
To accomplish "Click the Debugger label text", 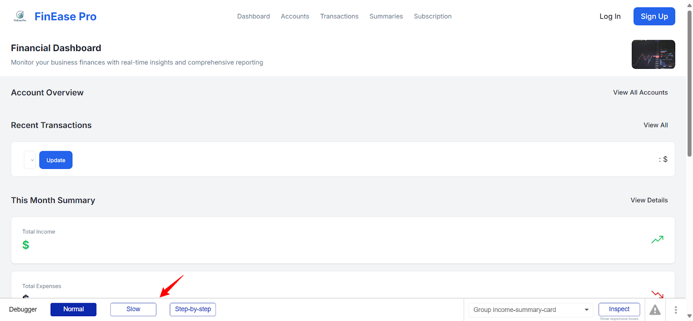I will coord(23,309).
